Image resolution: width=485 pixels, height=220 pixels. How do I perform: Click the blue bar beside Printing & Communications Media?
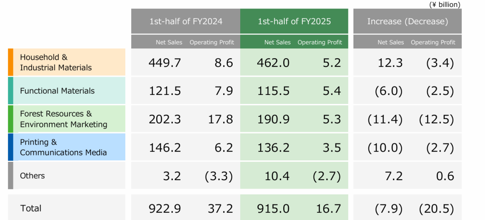point(11,147)
